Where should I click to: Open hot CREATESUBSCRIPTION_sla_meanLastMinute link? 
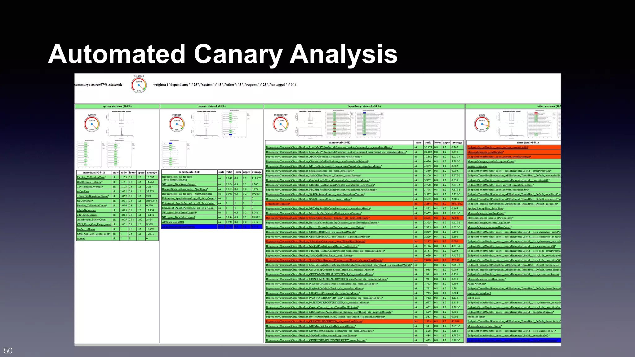[315, 321]
